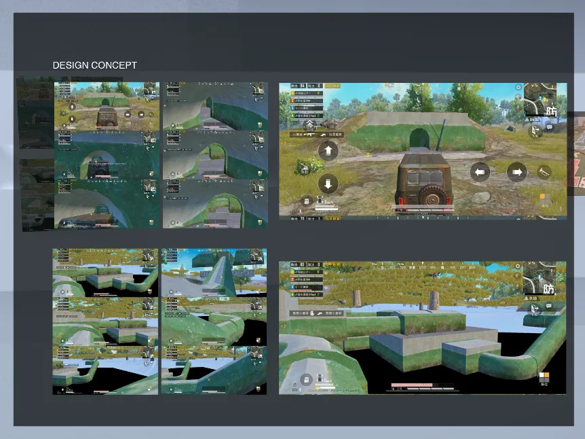Open the minimap in the large pipes screenshot
585x439 pixels.
click(x=540, y=279)
